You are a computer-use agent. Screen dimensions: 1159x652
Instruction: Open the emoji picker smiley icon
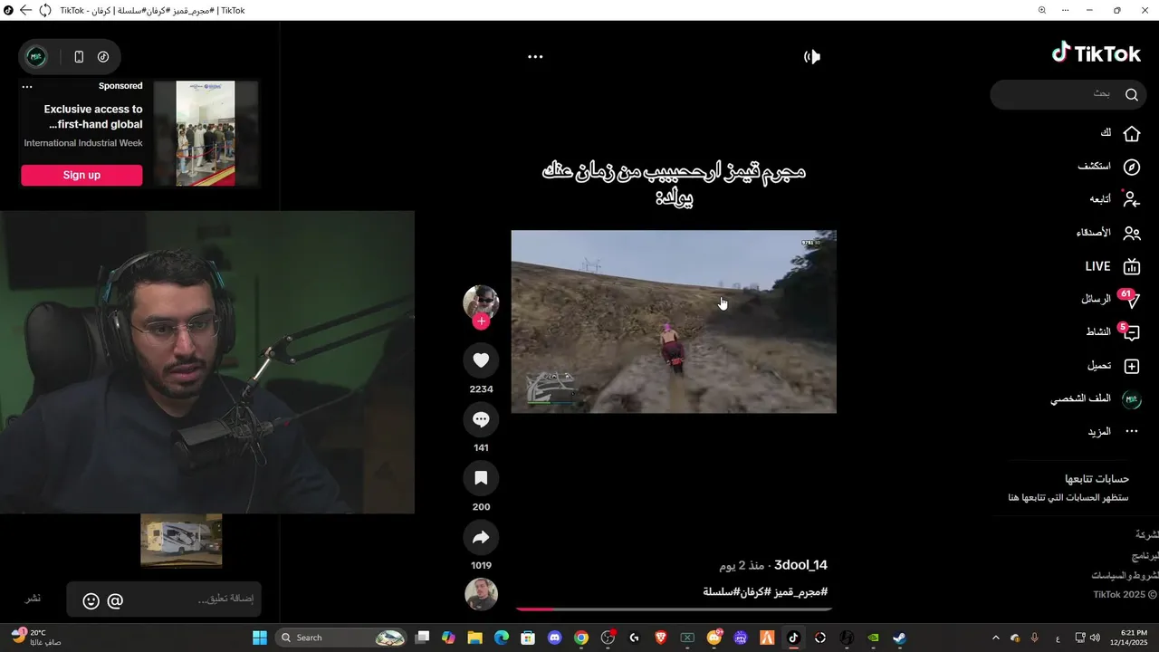pos(91,600)
